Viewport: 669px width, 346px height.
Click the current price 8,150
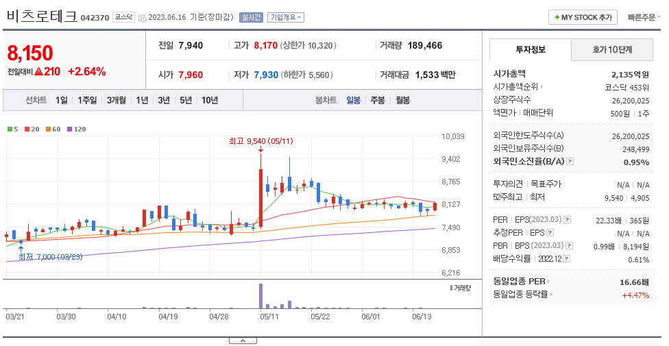point(30,53)
